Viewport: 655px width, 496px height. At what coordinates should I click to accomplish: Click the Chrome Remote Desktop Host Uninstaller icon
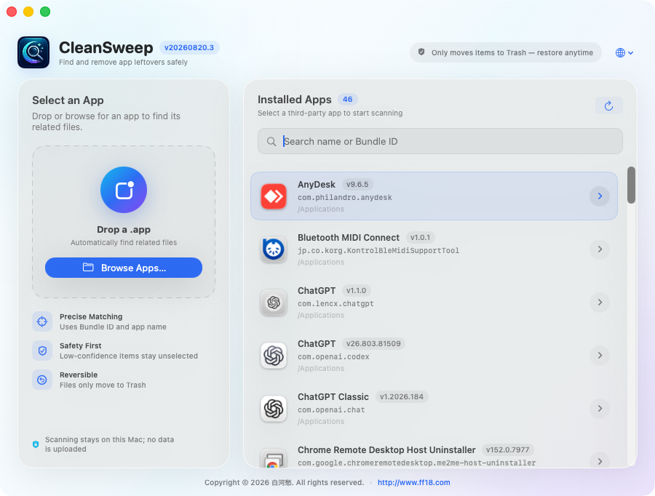pyautogui.click(x=274, y=458)
